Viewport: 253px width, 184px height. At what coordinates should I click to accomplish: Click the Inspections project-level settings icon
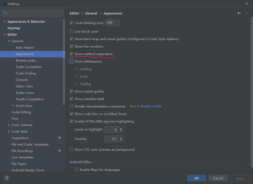tap(60, 138)
